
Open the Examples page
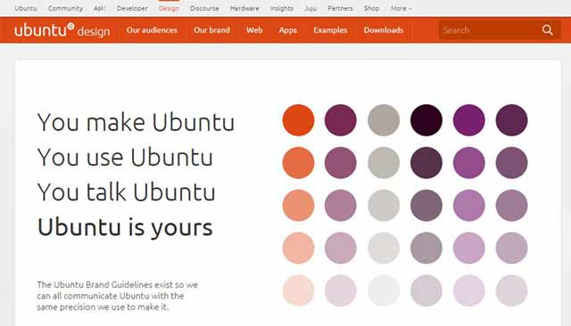point(330,30)
